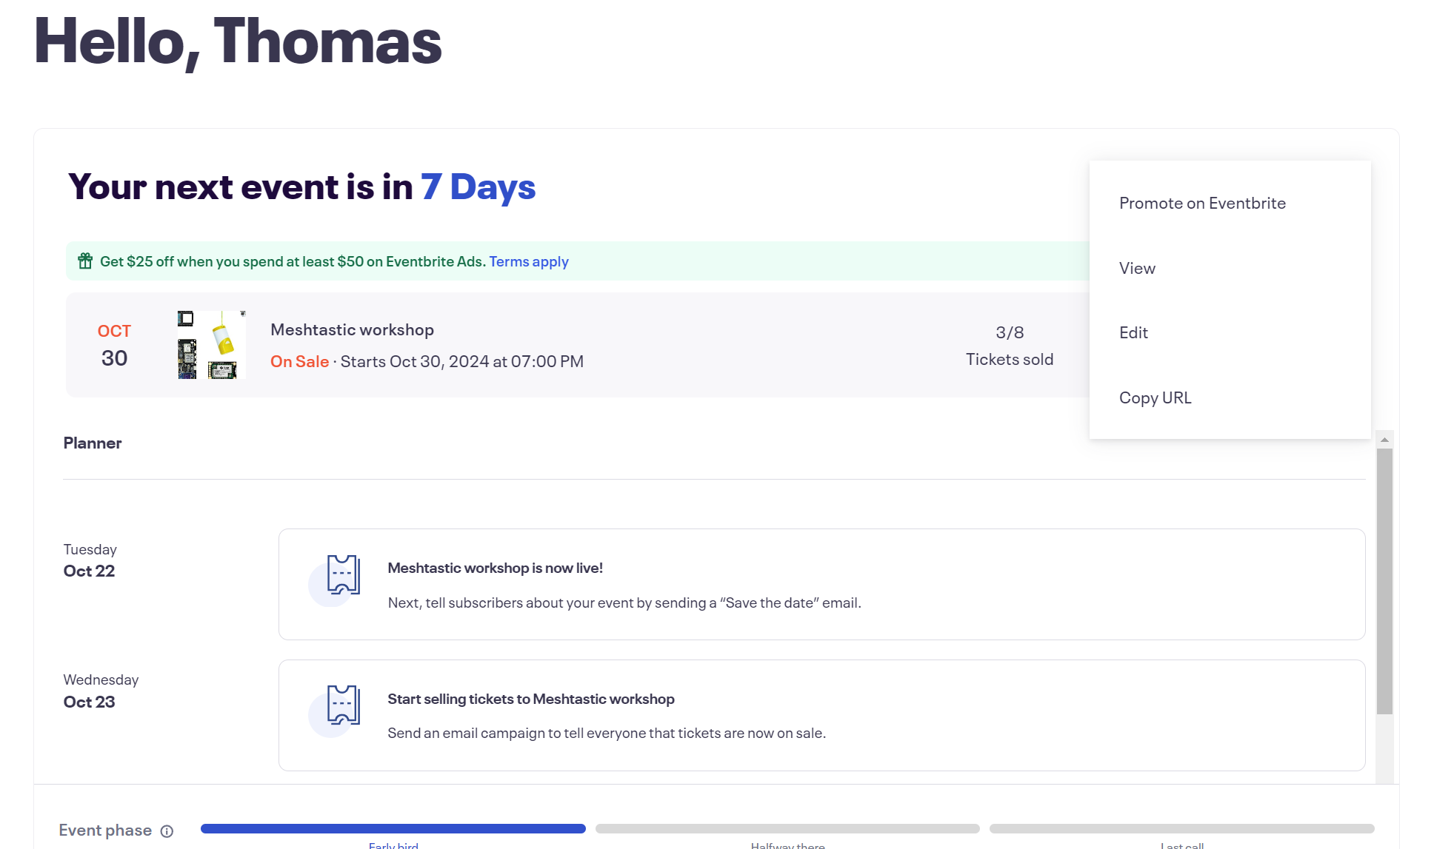Click the planner vertical scrollbar thumb
Screen dimensions: 1434x849
point(1384,582)
